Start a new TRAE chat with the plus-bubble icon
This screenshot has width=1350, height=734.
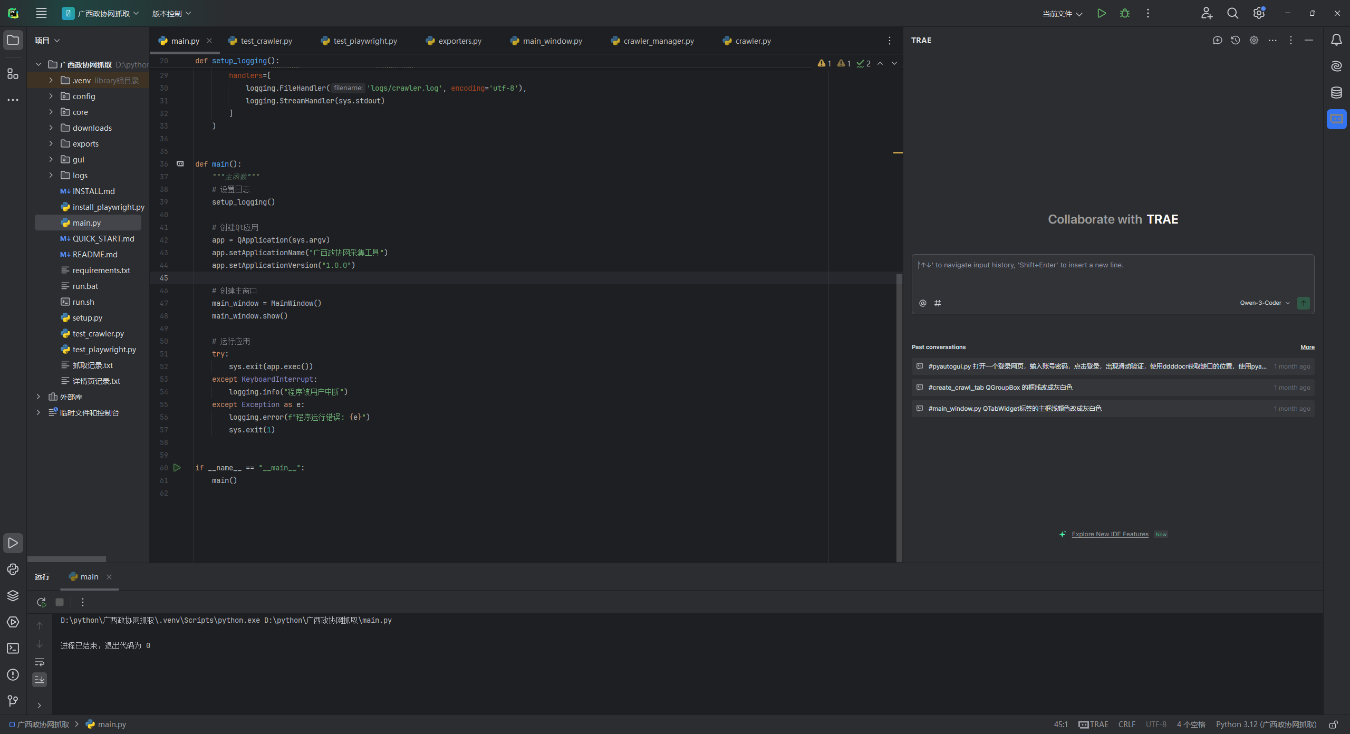click(x=1218, y=40)
